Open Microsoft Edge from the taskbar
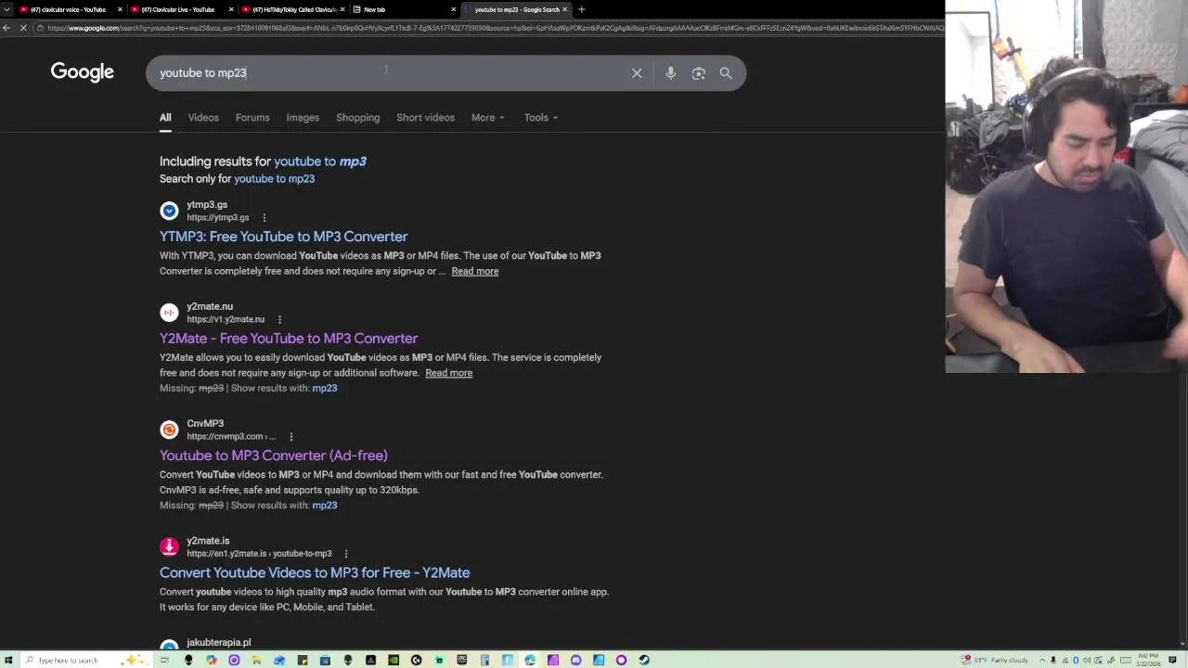 click(530, 660)
